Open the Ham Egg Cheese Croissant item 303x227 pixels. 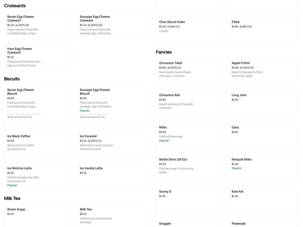click(38, 58)
